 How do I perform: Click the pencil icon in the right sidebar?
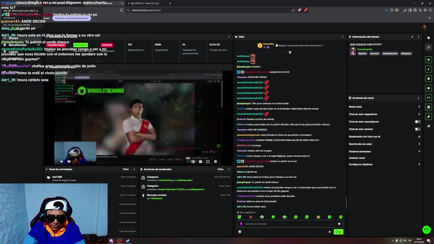(429, 47)
